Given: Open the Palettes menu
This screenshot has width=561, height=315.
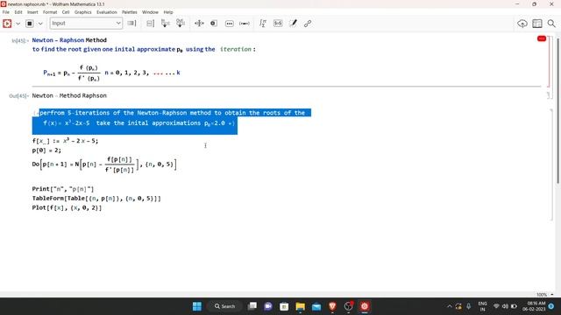Looking at the screenshot, I should coord(130,12).
